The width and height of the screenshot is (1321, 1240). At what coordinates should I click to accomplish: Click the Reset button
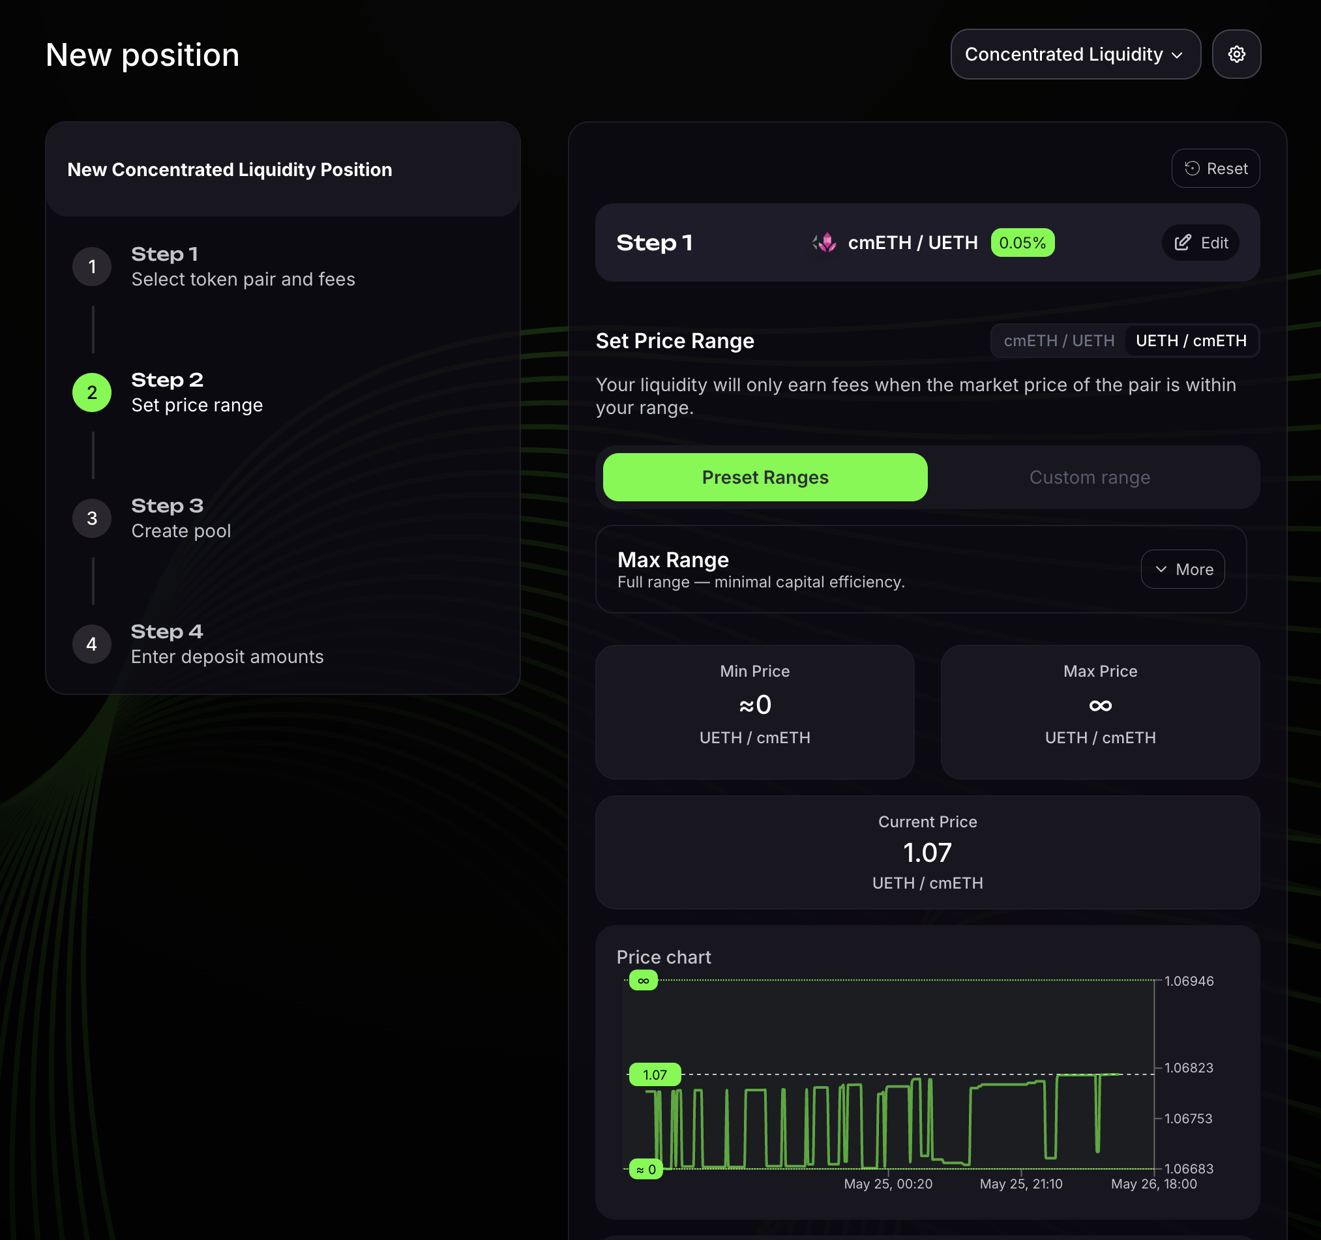pyautogui.click(x=1215, y=168)
